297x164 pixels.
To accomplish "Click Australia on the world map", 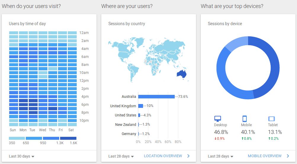I will pyautogui.click(x=181, y=74).
